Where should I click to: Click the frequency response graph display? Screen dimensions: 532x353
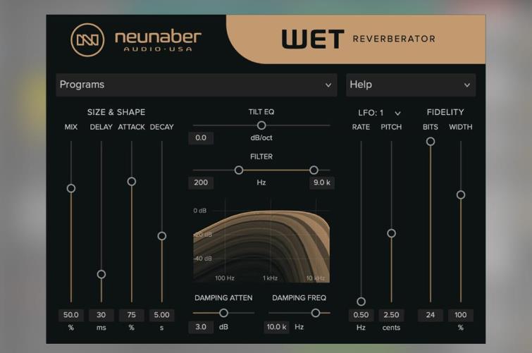261,241
